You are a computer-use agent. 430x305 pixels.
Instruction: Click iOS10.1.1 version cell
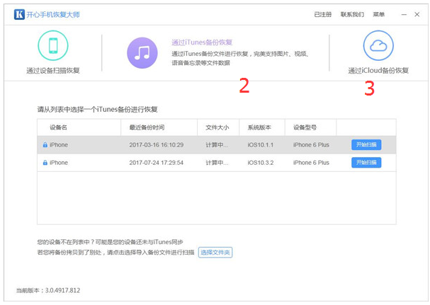[x=261, y=144]
